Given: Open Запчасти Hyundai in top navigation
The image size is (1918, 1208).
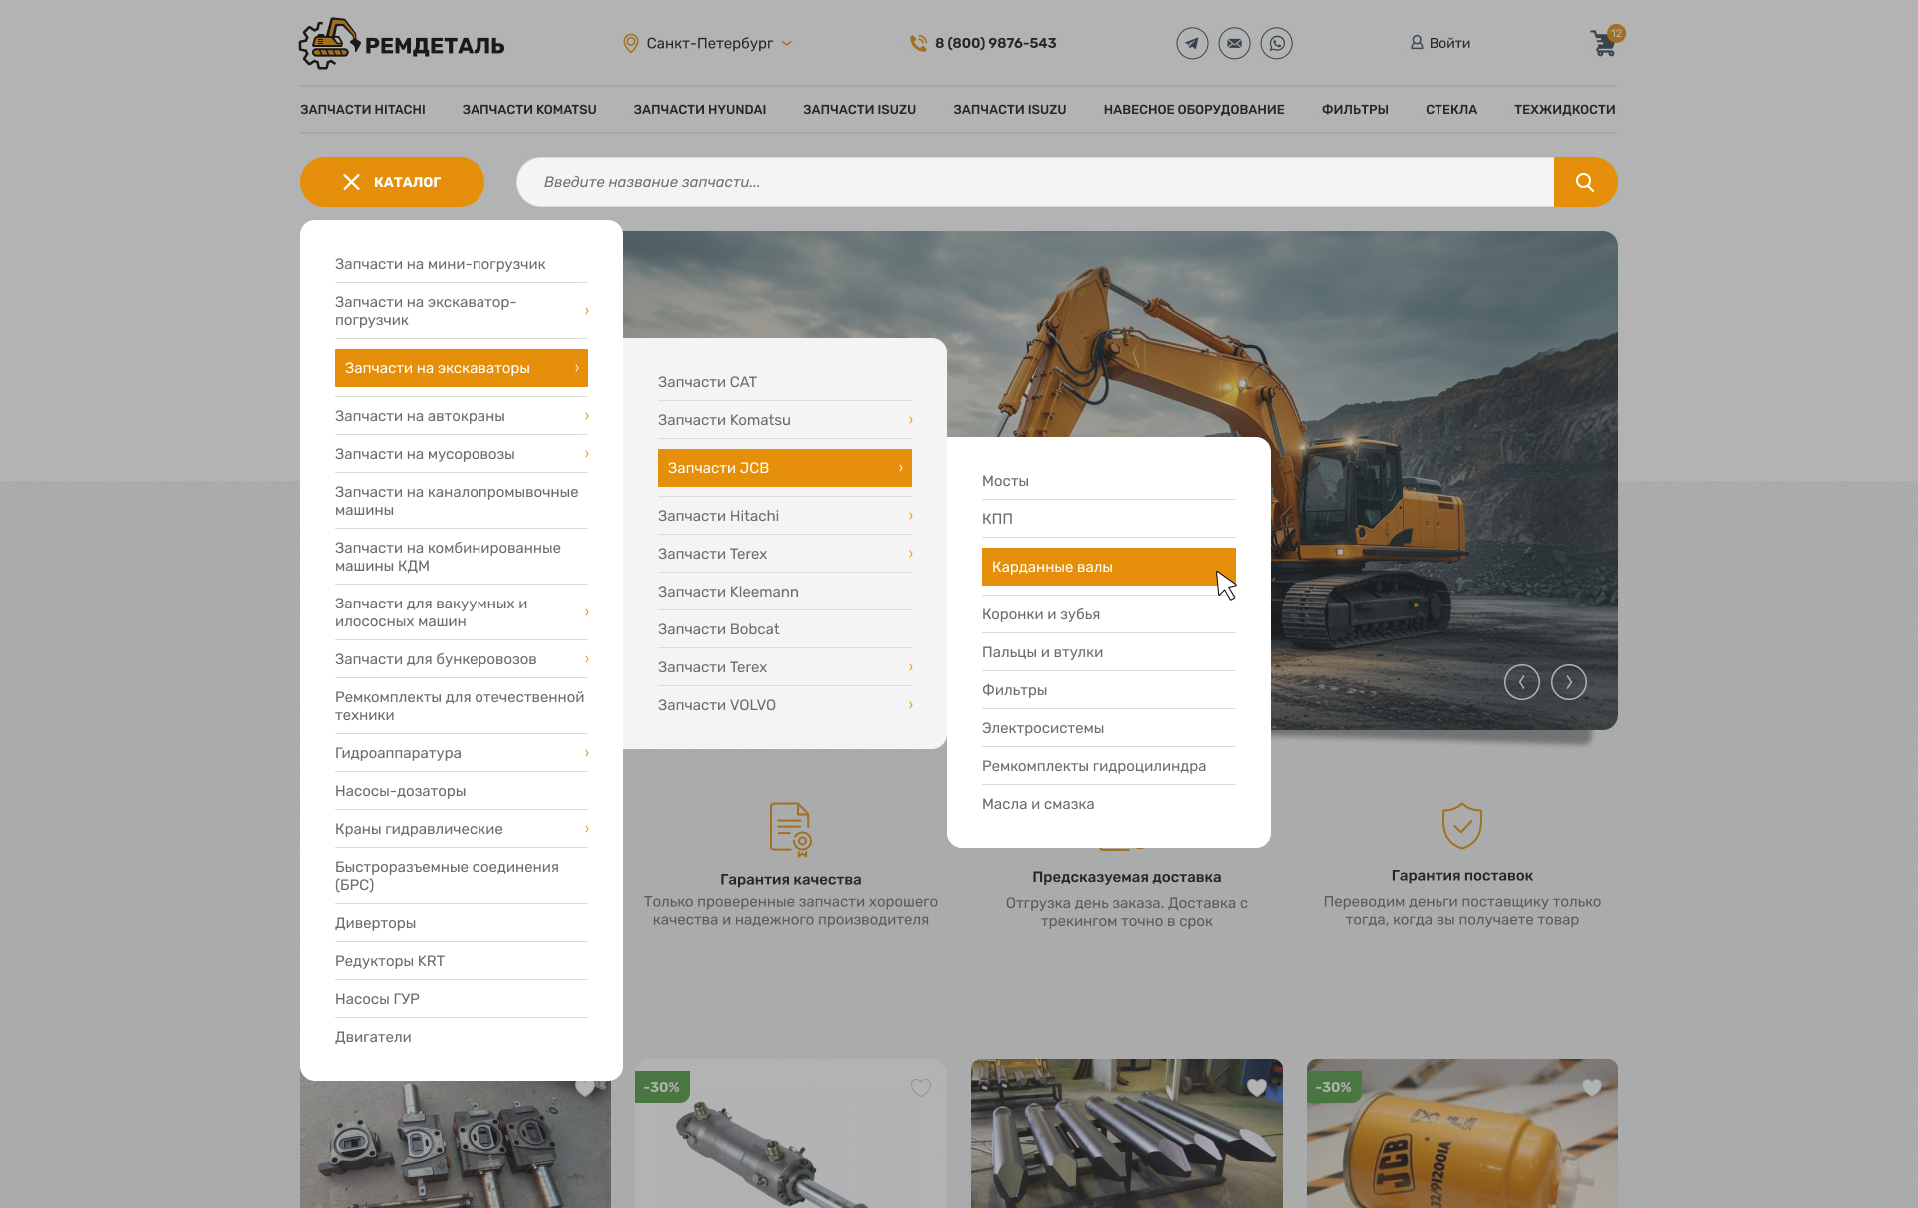Looking at the screenshot, I should tap(700, 110).
